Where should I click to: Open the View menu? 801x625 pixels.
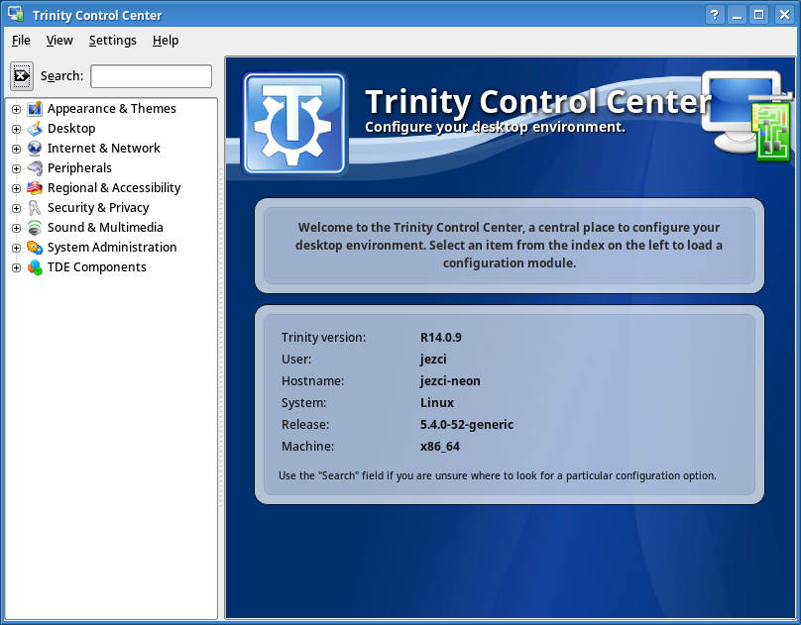59,41
